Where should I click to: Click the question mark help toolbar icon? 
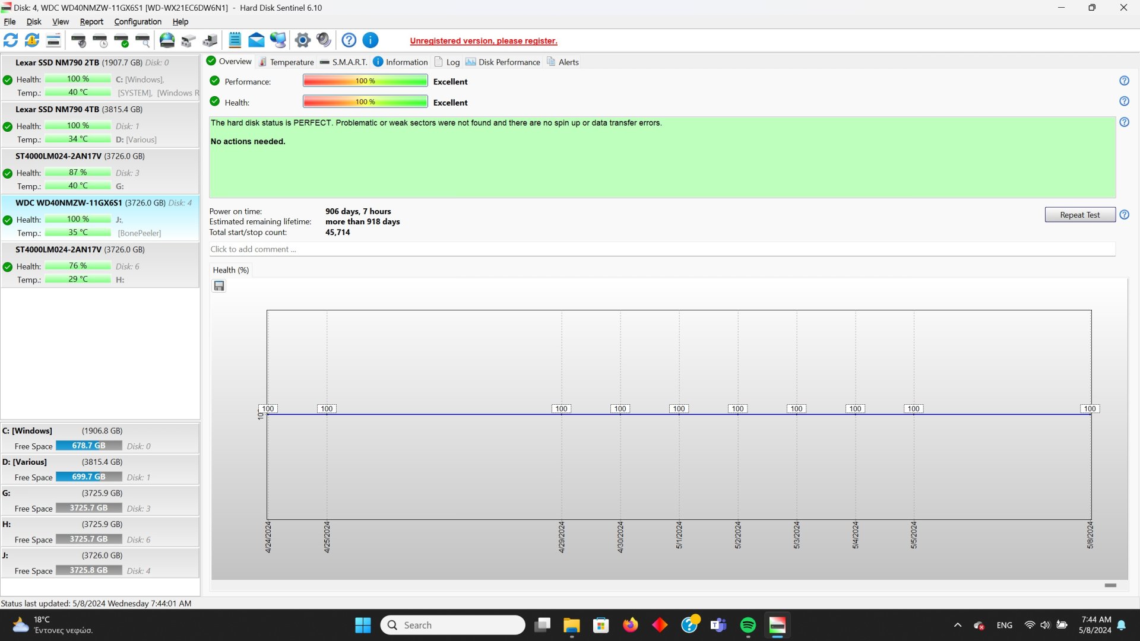(x=349, y=40)
